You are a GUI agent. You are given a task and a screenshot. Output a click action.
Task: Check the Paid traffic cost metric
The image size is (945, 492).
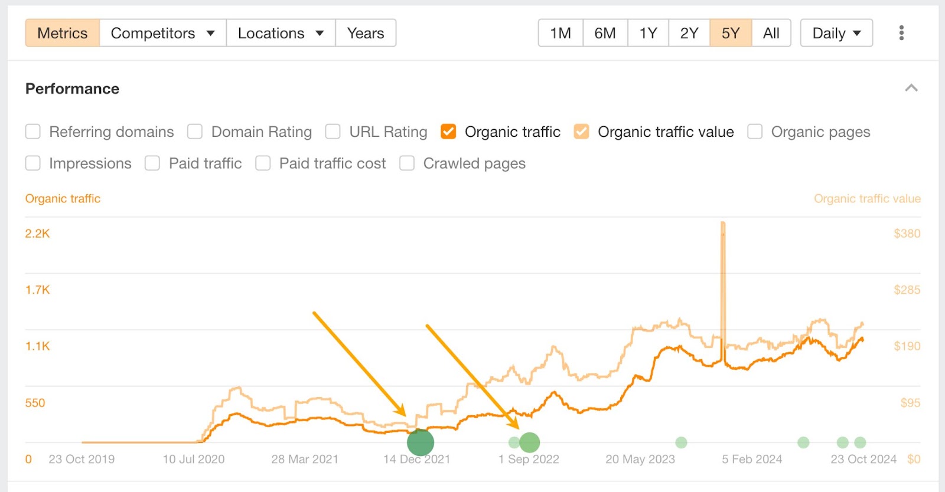262,163
